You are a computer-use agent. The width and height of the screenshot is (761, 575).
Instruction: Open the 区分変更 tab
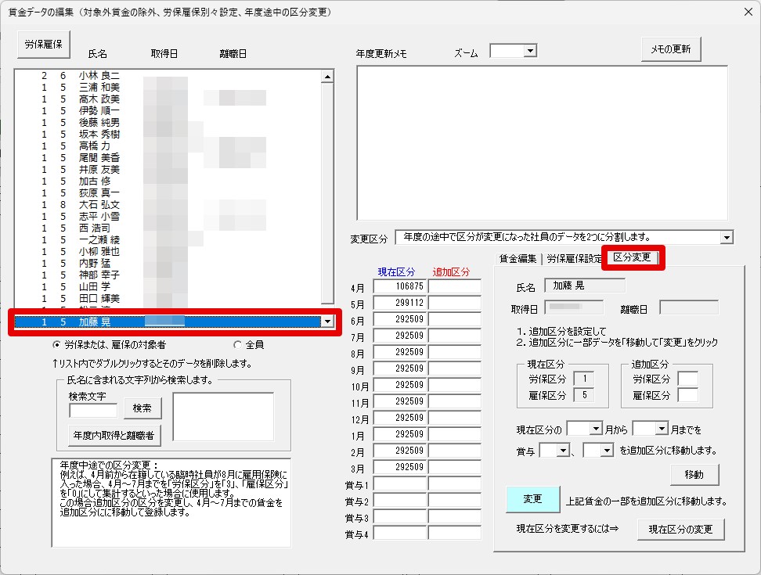pos(633,258)
